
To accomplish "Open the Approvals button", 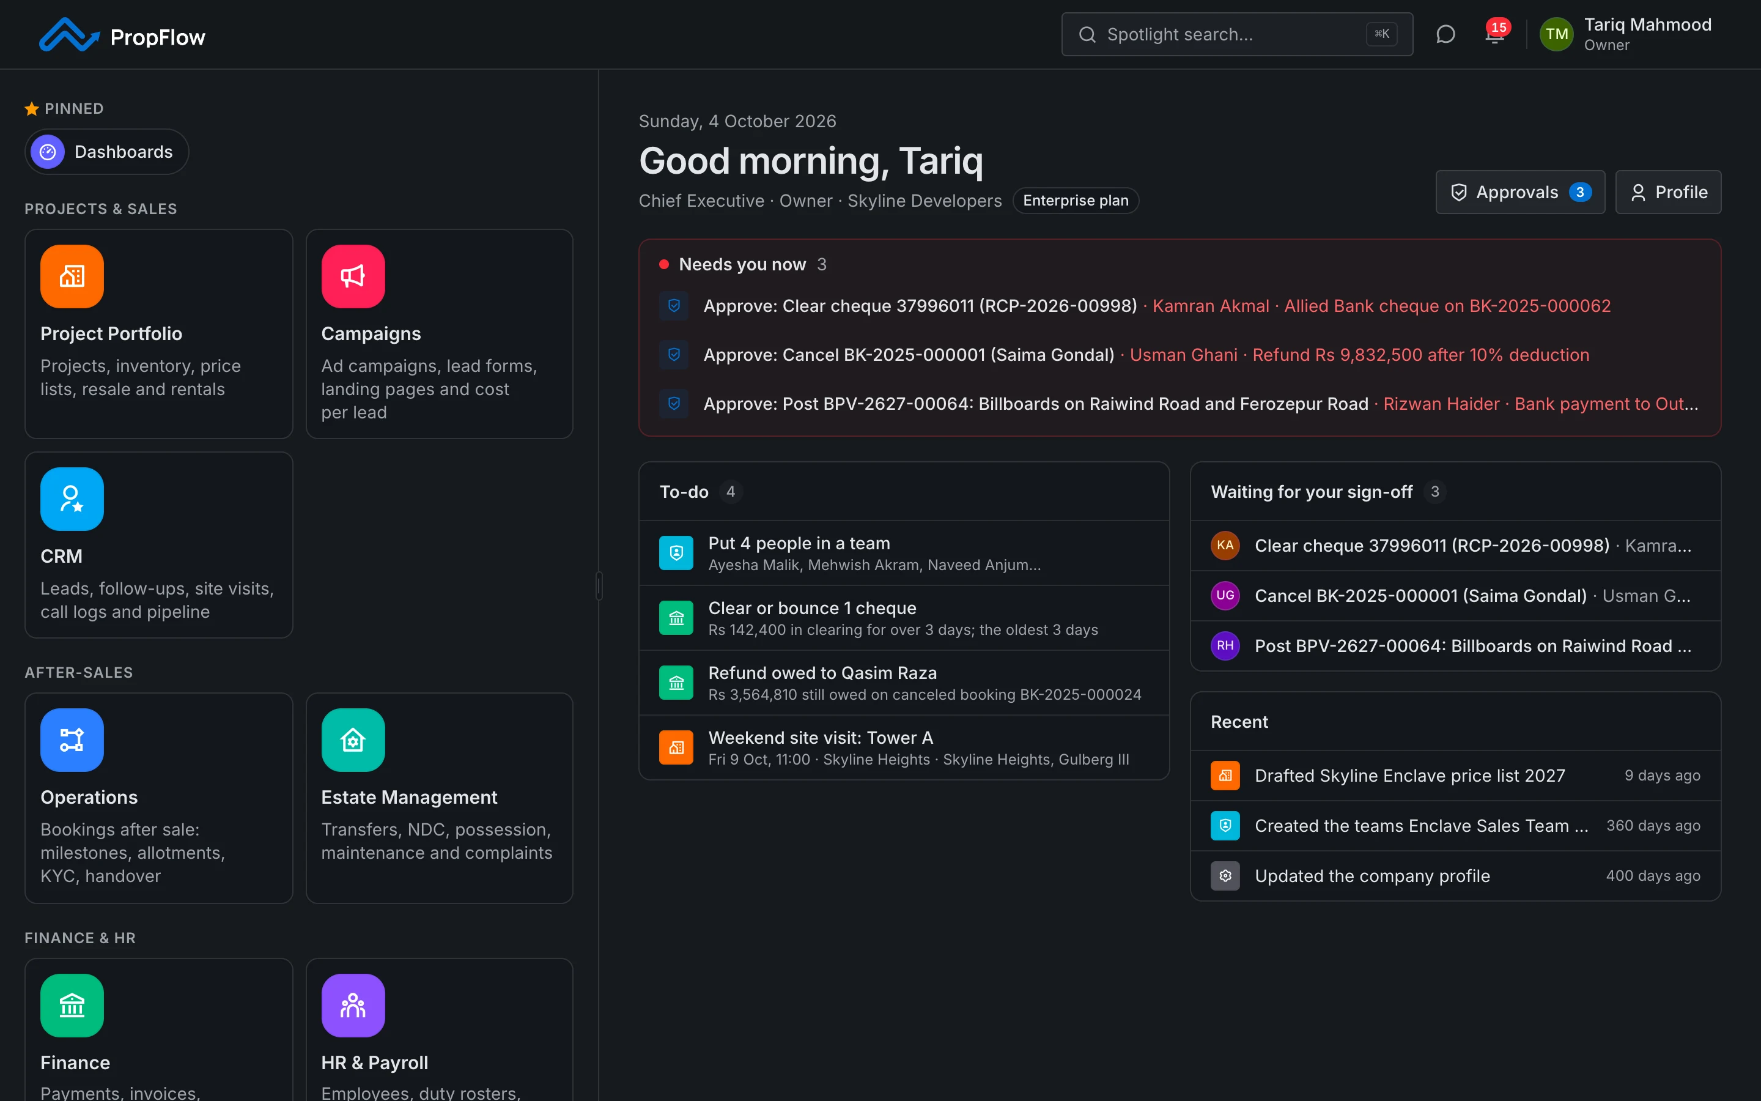I will coord(1520,192).
